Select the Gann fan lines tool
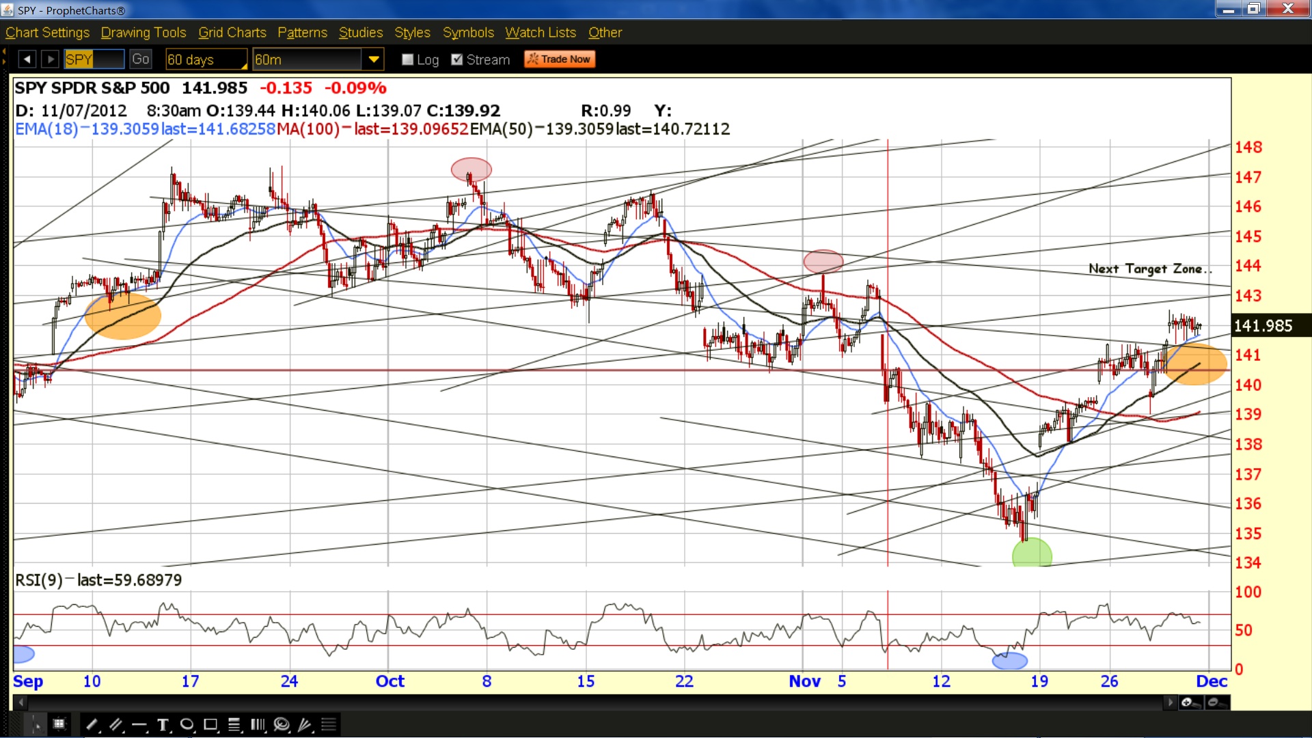This screenshot has width=1312, height=738. tap(305, 724)
